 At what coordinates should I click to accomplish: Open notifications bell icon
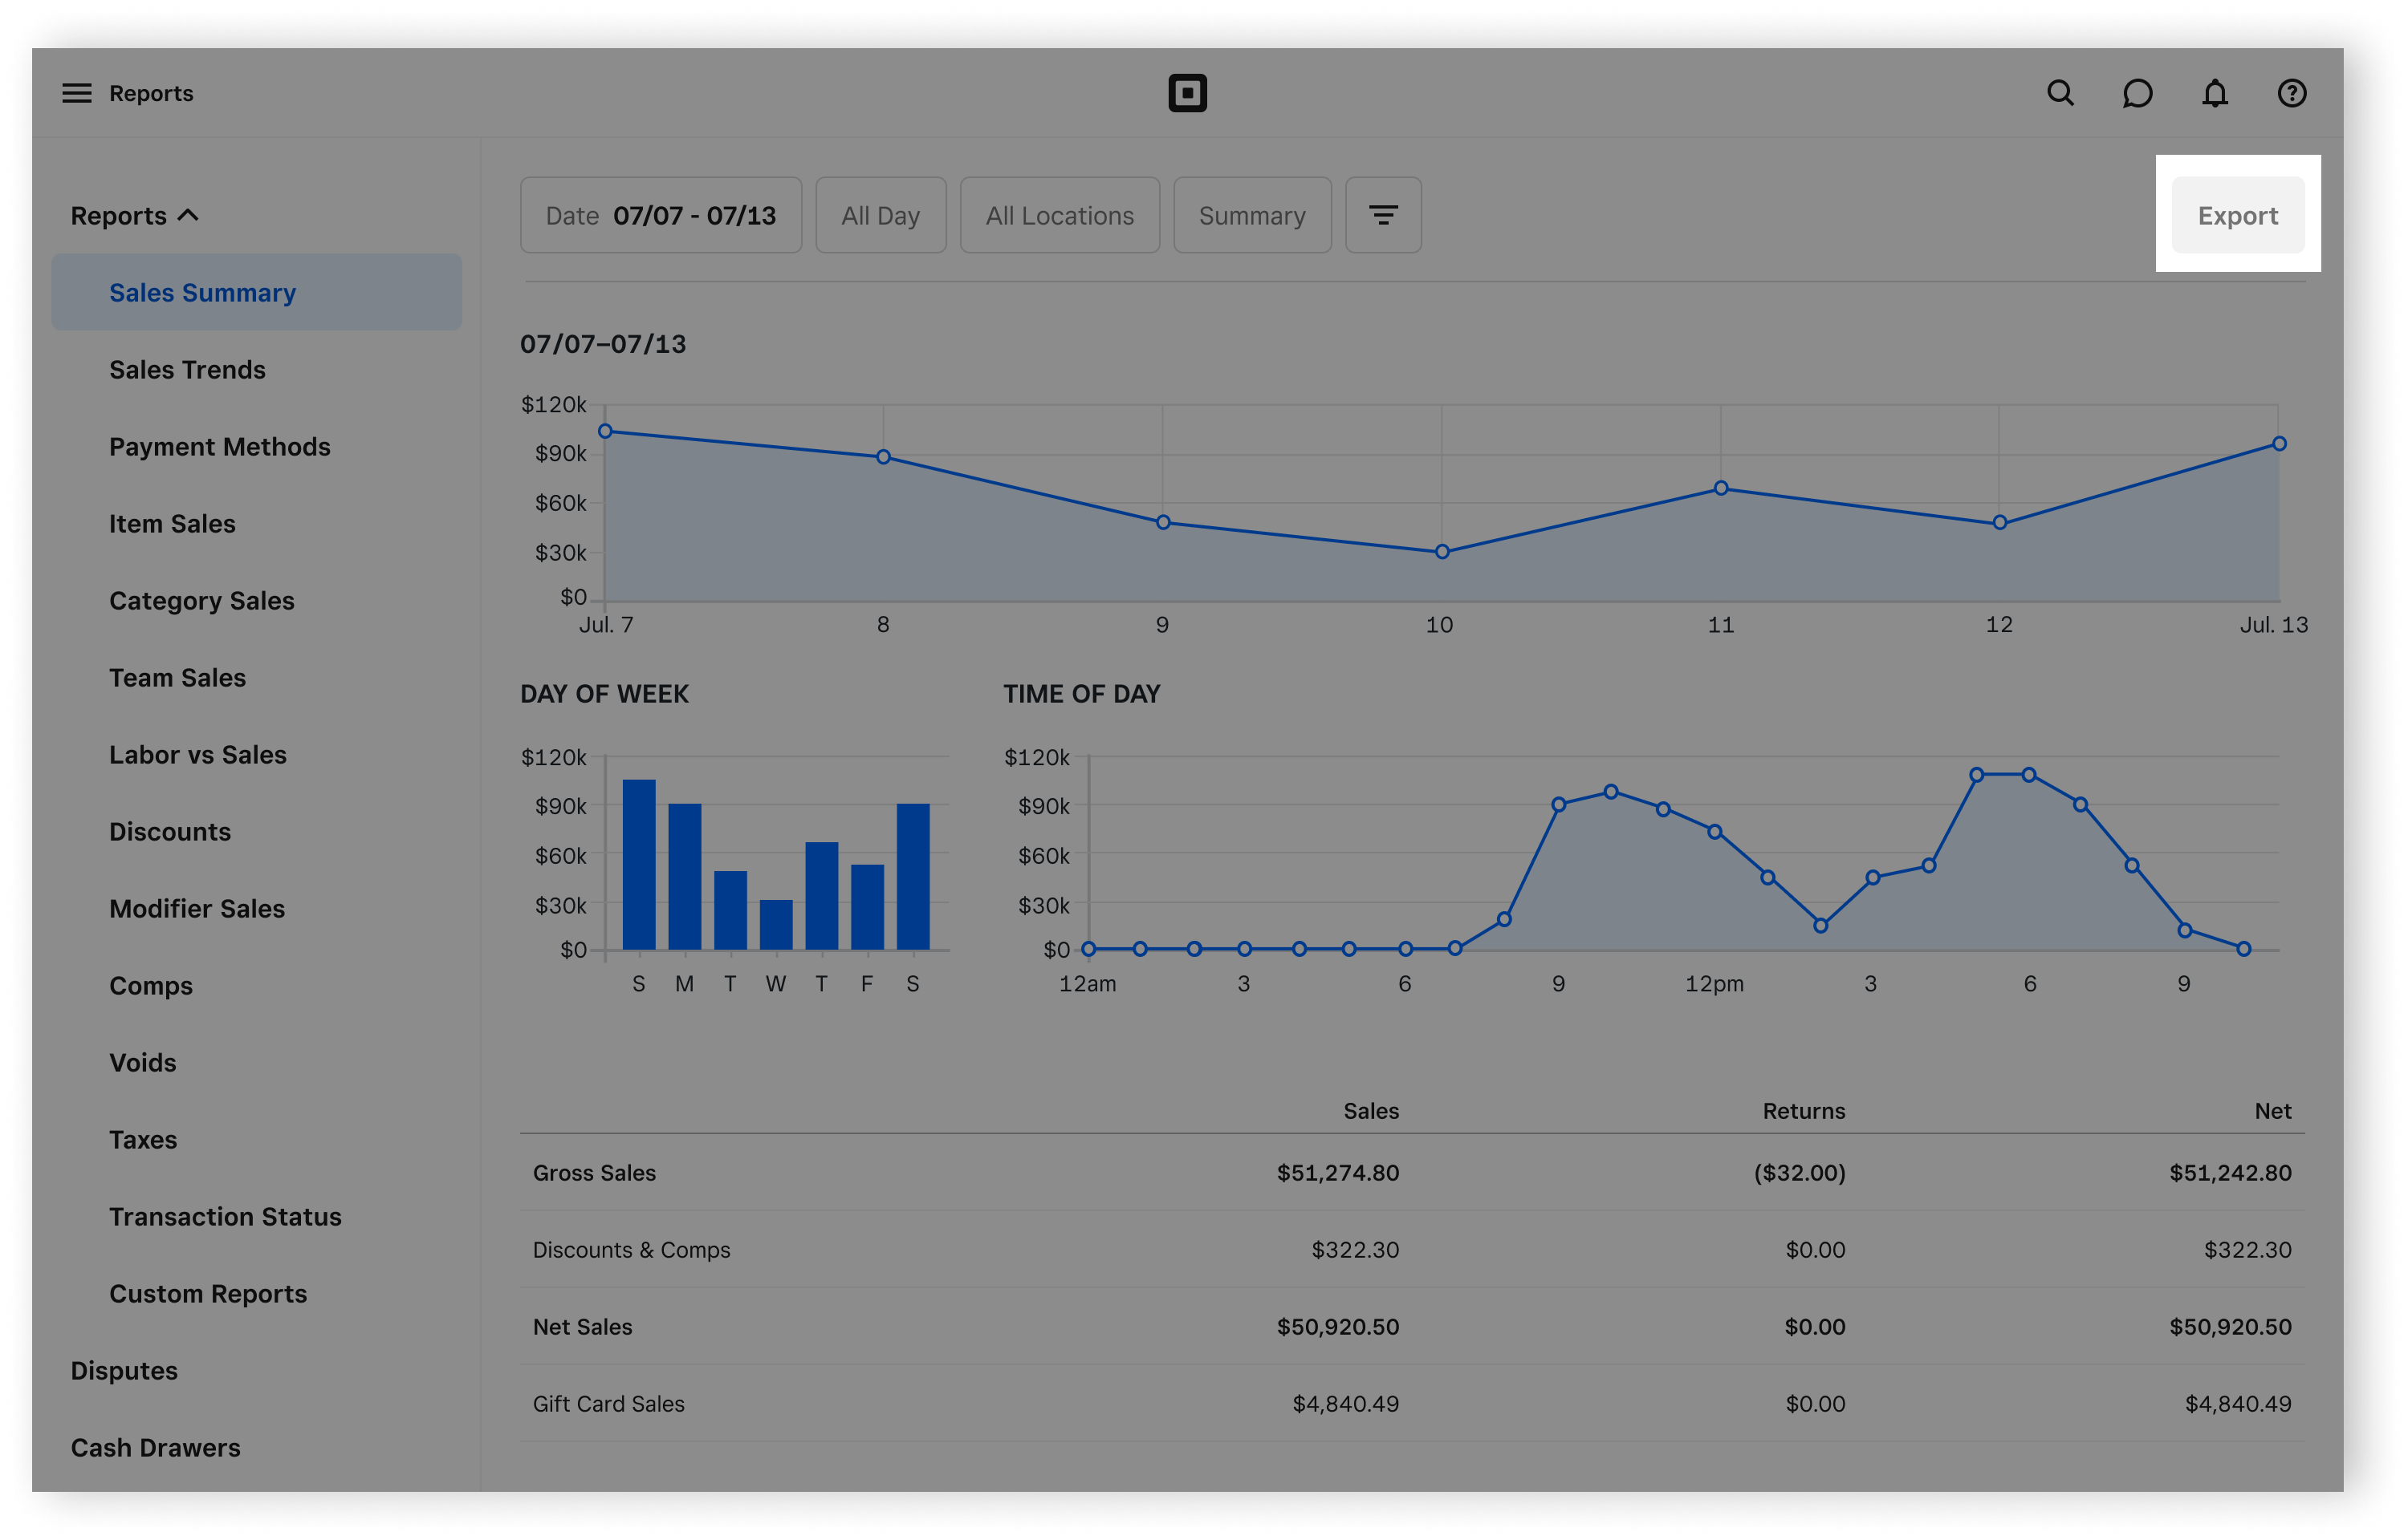2215,93
